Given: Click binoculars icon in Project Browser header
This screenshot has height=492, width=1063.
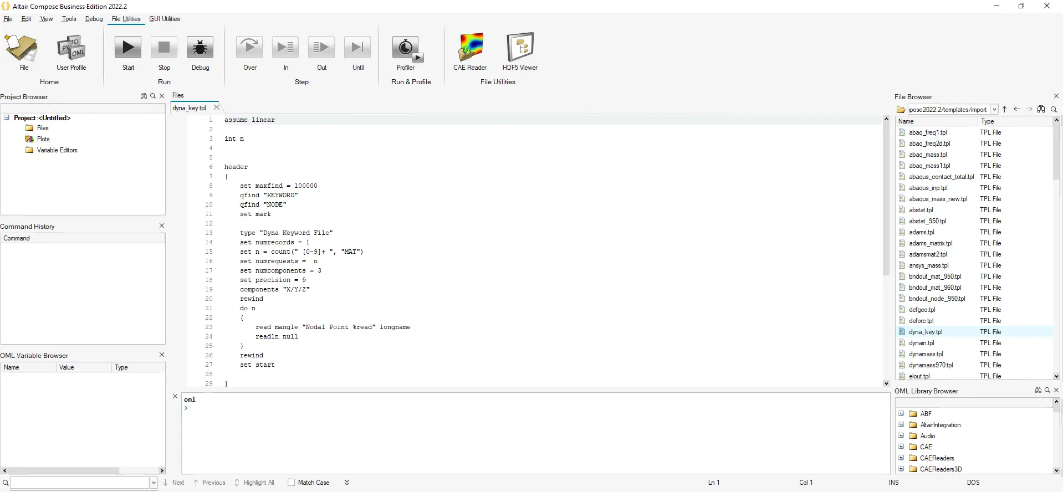Looking at the screenshot, I should pos(144,96).
